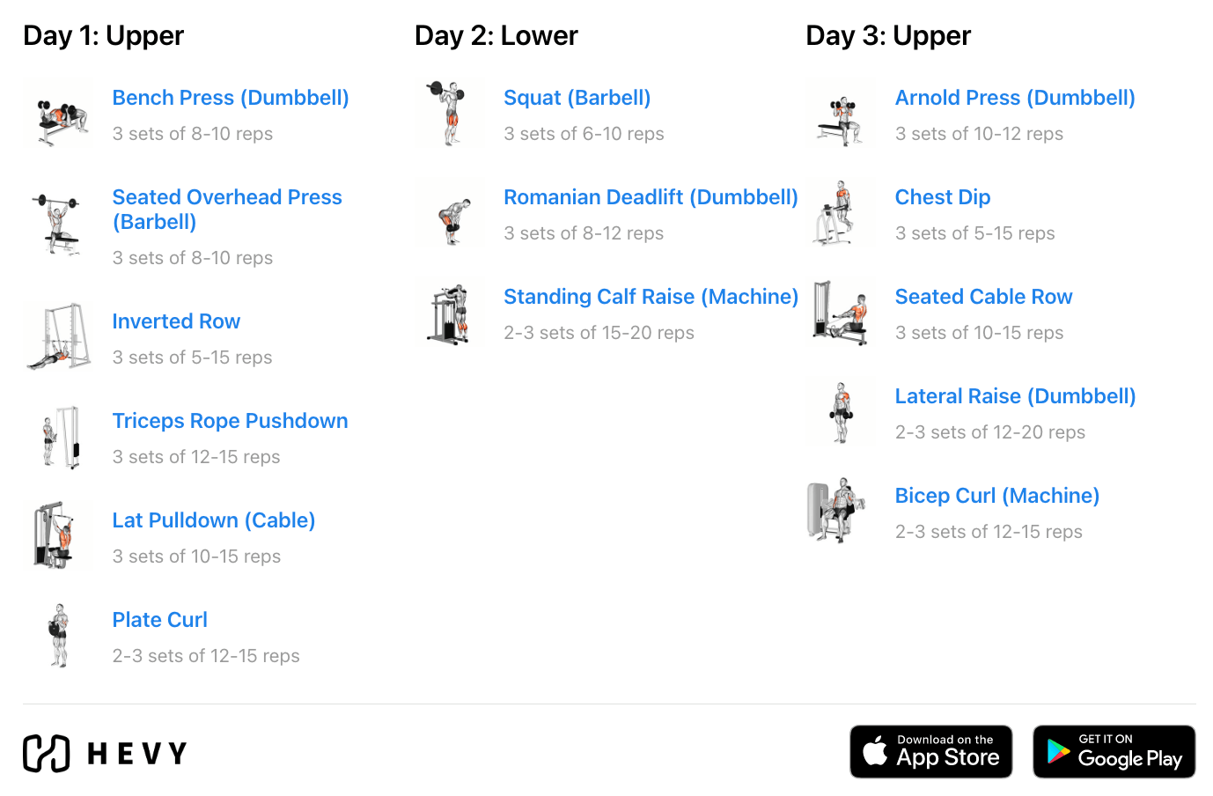
Task: Open the Seated Cable Row link
Action: click(x=983, y=296)
